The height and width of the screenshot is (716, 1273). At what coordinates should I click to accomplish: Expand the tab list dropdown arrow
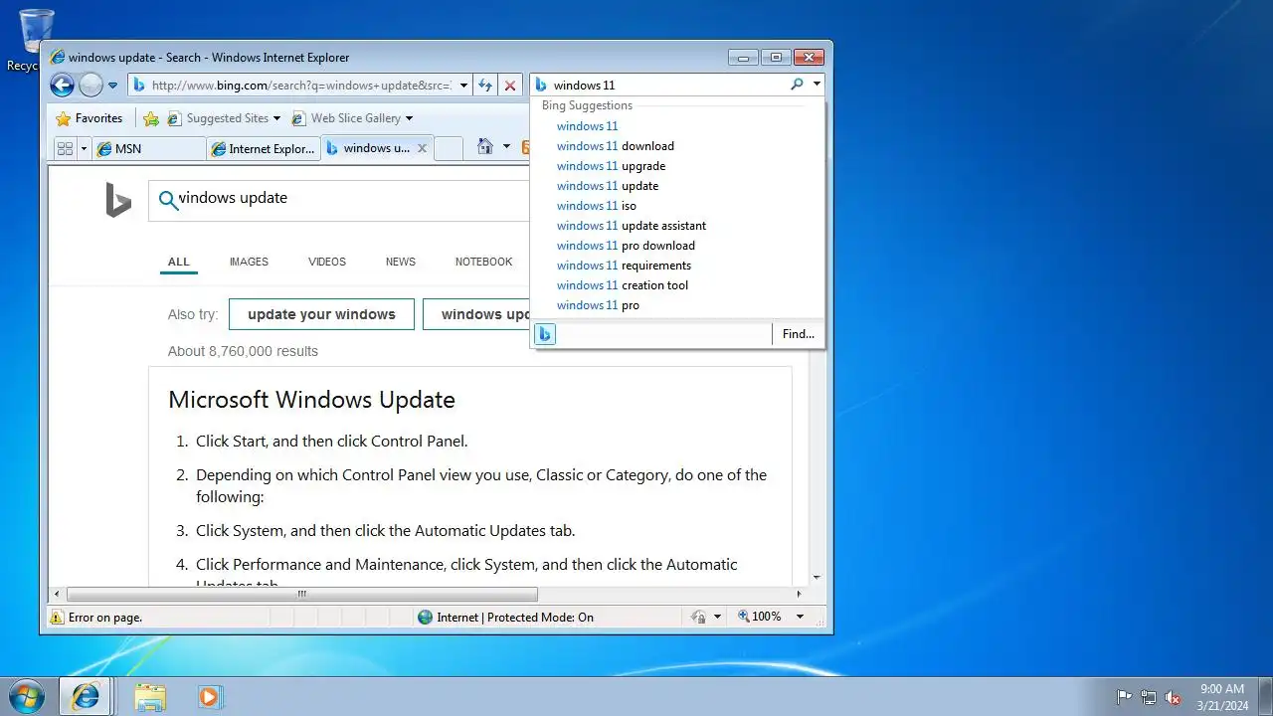click(x=84, y=148)
